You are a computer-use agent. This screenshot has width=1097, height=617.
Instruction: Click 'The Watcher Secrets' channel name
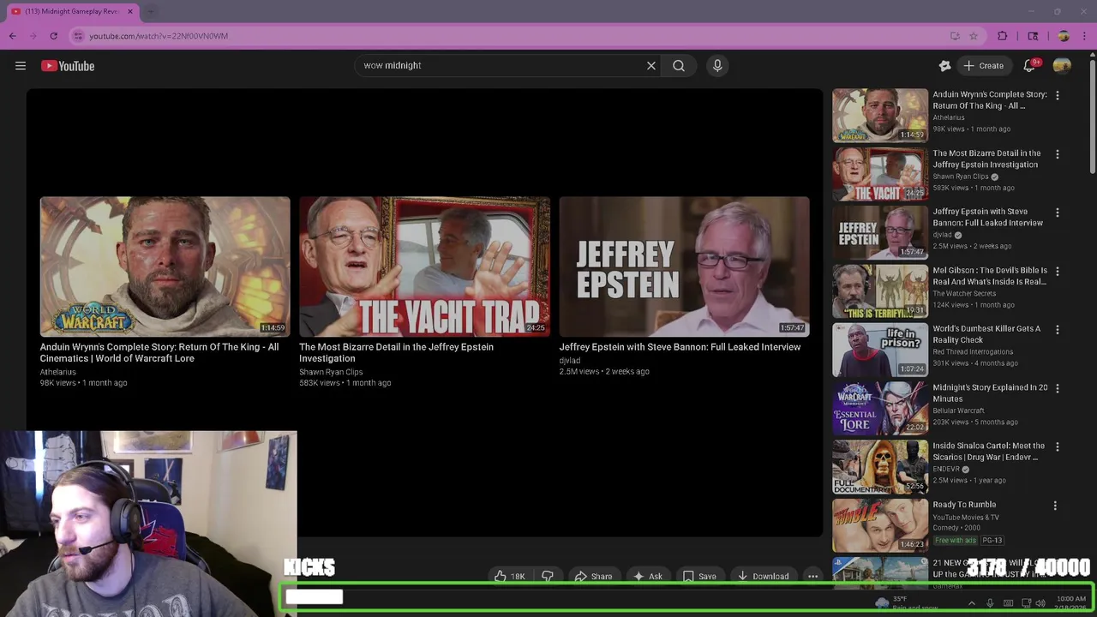tap(964, 293)
